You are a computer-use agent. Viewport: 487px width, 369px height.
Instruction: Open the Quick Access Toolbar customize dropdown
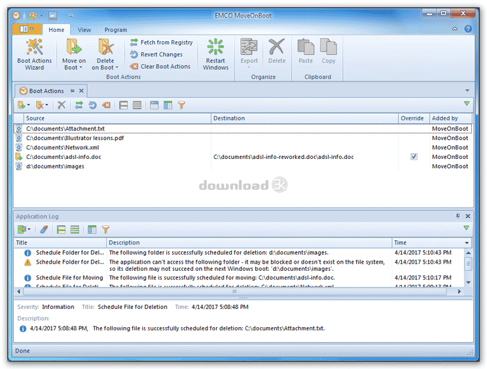pos(71,15)
